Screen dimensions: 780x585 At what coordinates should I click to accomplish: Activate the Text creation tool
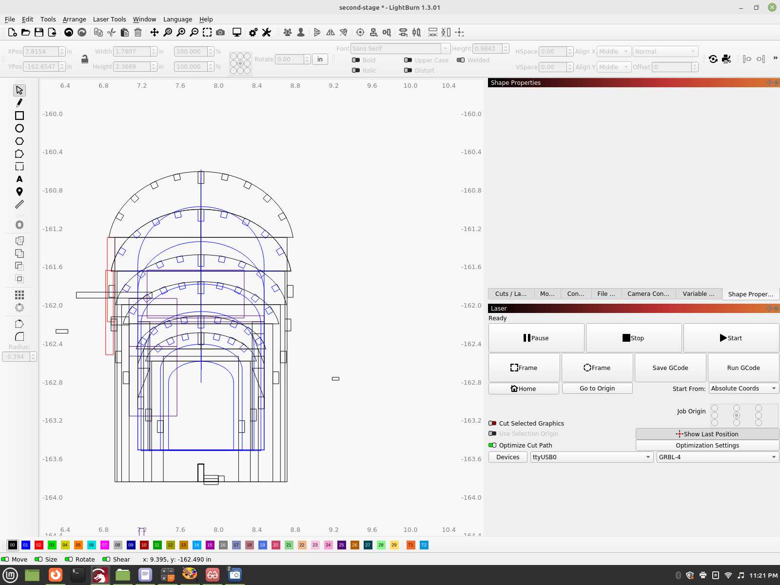(19, 179)
